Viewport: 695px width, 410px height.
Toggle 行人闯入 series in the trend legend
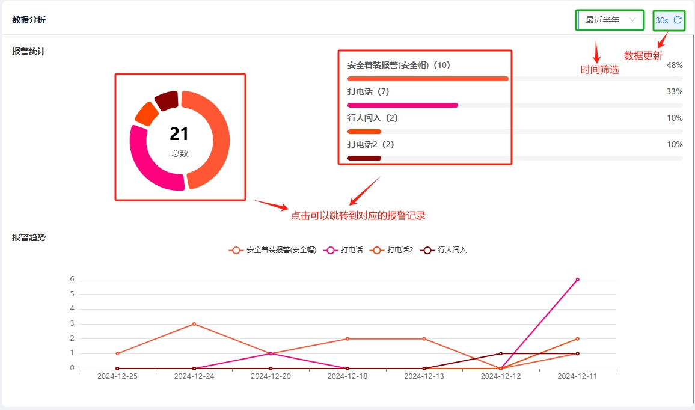click(444, 250)
